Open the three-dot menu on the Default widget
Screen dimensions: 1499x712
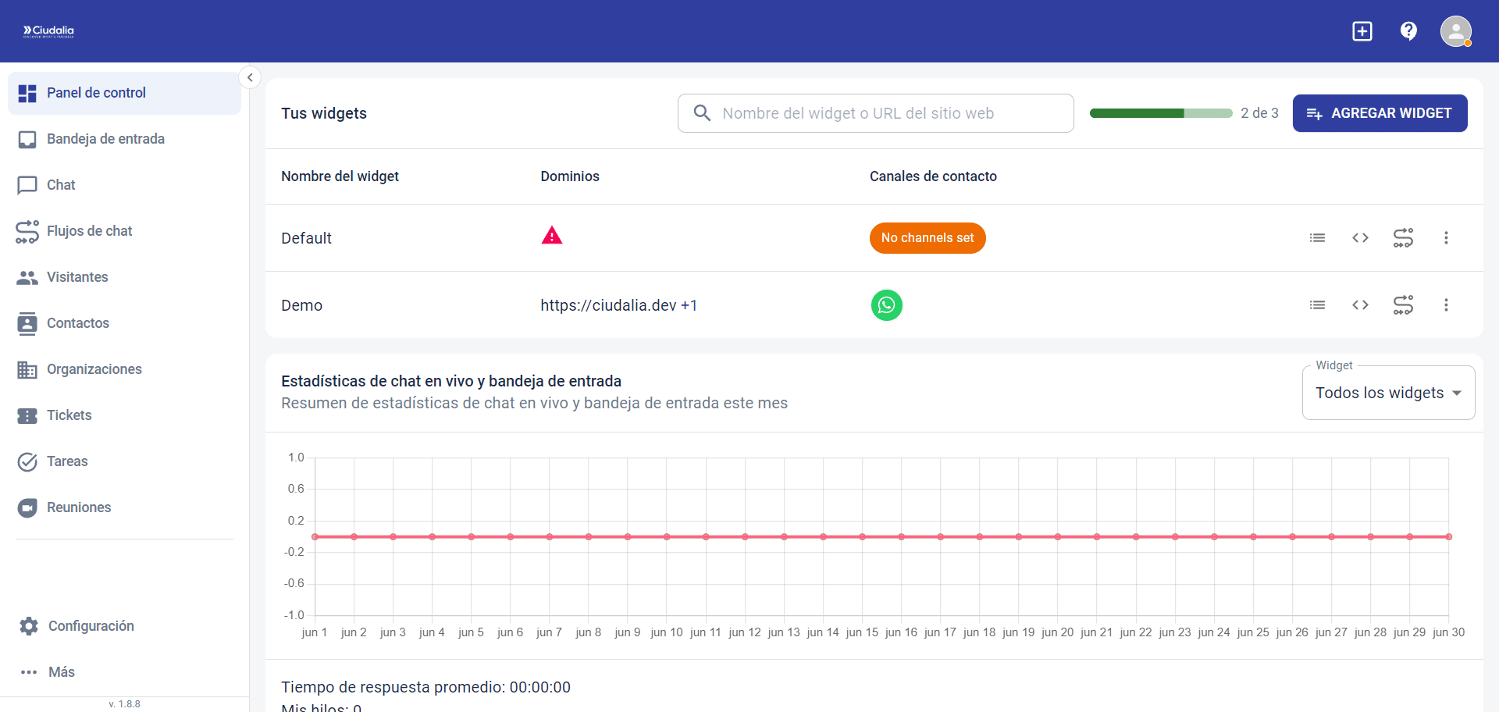pos(1446,238)
